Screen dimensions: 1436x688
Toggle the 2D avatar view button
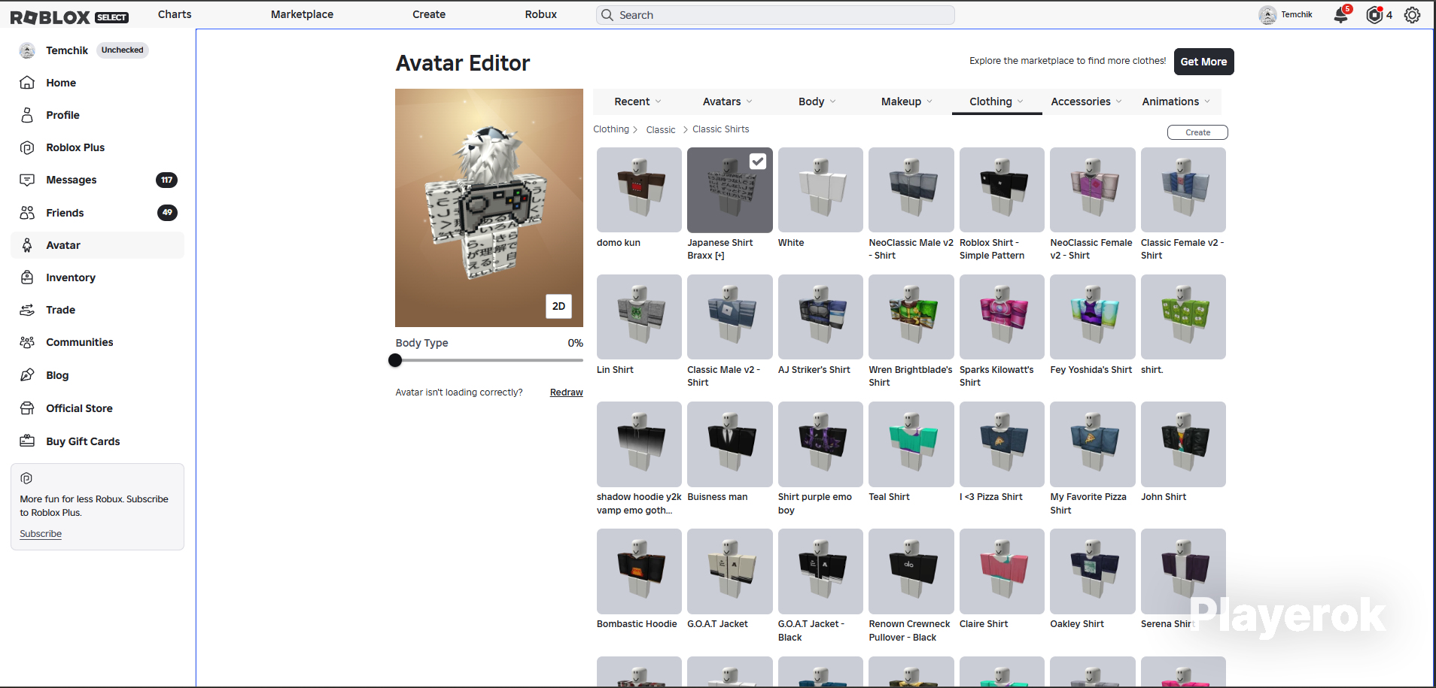click(558, 306)
